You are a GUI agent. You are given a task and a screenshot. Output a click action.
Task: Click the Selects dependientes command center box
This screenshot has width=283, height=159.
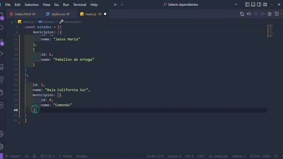point(181,4)
